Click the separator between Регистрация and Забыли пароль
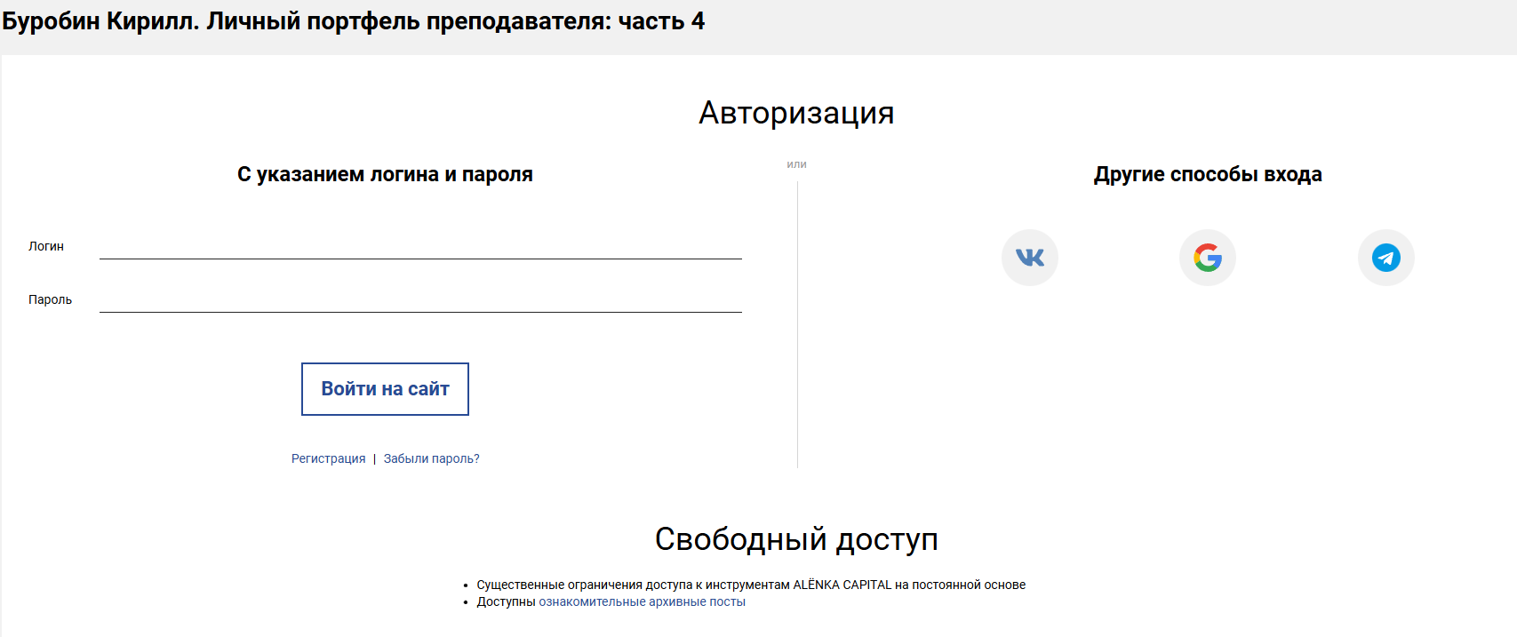 [374, 458]
